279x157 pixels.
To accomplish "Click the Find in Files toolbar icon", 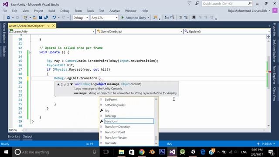I will (155, 17).
